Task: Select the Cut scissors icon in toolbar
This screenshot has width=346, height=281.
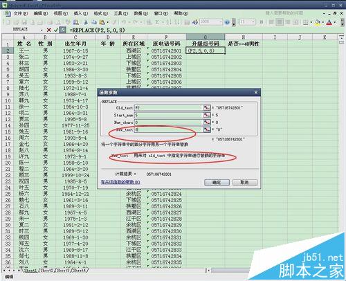Action: 86,22
